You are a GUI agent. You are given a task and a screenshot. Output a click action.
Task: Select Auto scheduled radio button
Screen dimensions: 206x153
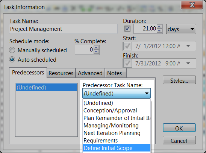[12, 59]
